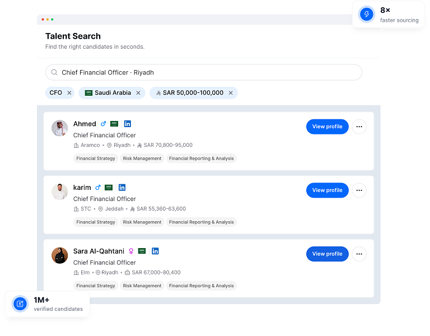Click Saudi flag inside Saudi Arabia filter chip
Viewport: 430px width, 336px height.
click(x=88, y=93)
